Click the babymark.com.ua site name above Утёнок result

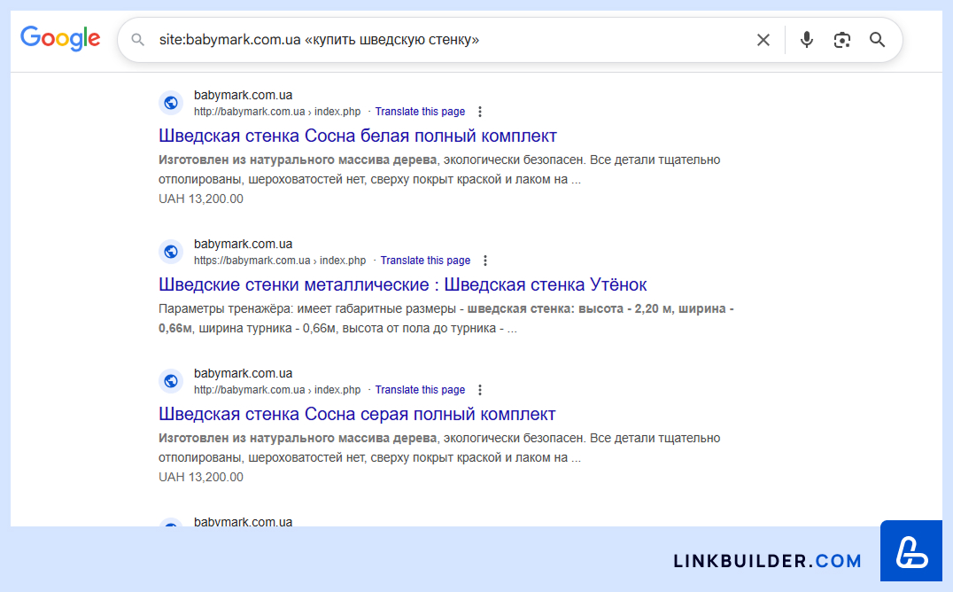(243, 244)
